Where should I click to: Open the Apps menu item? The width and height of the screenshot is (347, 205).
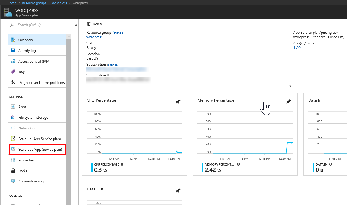click(37, 107)
